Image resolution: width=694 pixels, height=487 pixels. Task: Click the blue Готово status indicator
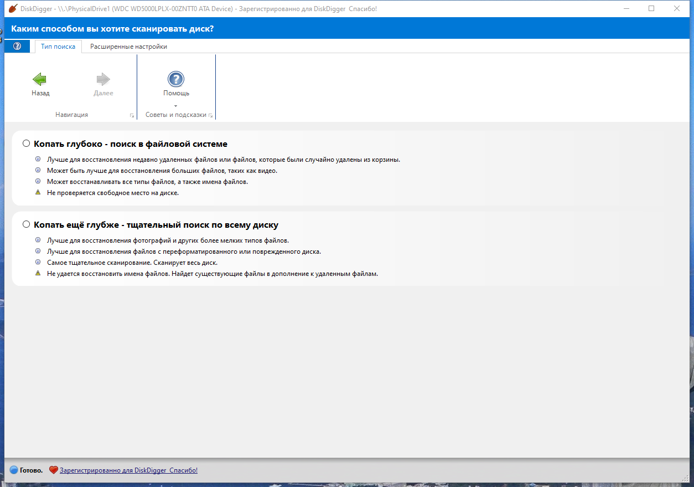(14, 470)
